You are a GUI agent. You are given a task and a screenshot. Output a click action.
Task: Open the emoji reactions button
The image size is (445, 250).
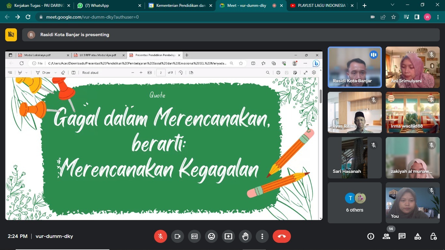click(211, 236)
